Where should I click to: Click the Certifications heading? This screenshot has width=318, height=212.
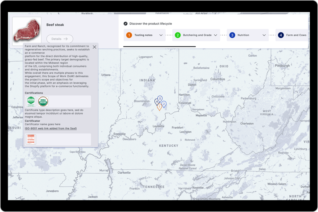(34, 93)
